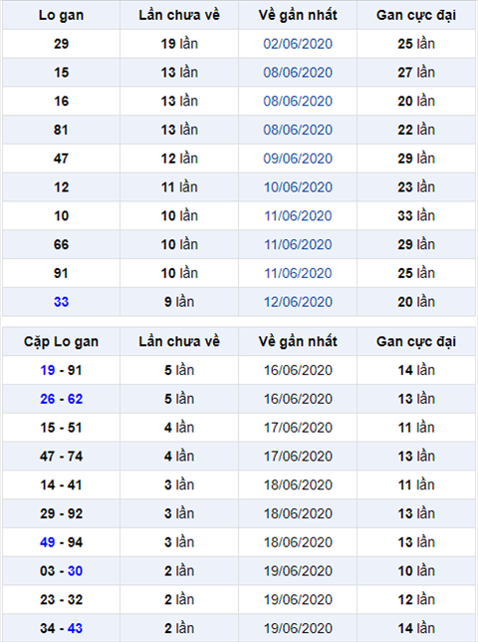The width and height of the screenshot is (478, 642).
Task: Open 08/06/2020 date in row 81
Action: [x=298, y=130]
